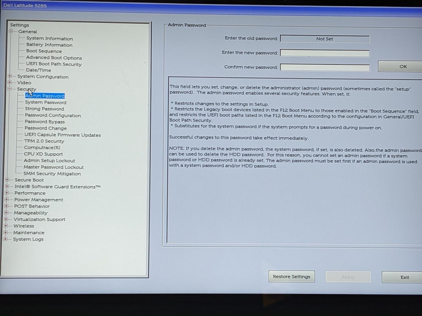Click the Video label in tree
422x316 pixels.
point(24,83)
